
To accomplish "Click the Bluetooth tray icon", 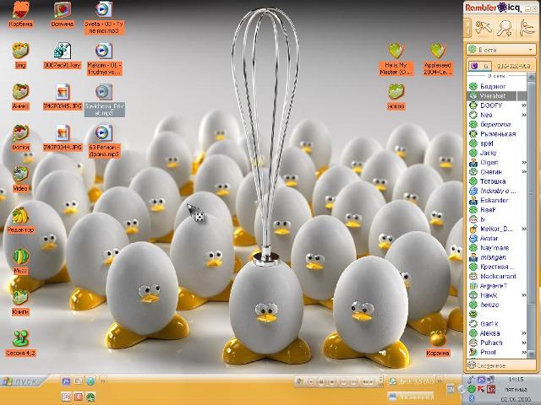I will point(472,398).
